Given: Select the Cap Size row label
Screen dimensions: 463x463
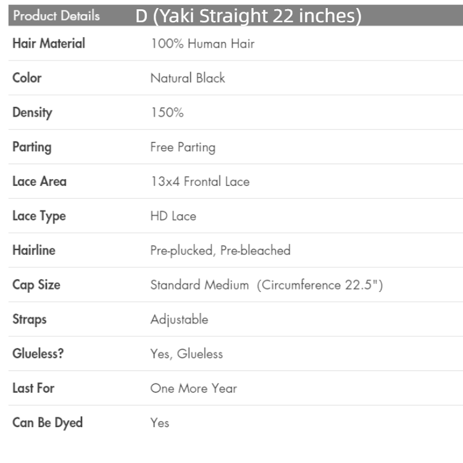Looking at the screenshot, I should (x=36, y=285).
